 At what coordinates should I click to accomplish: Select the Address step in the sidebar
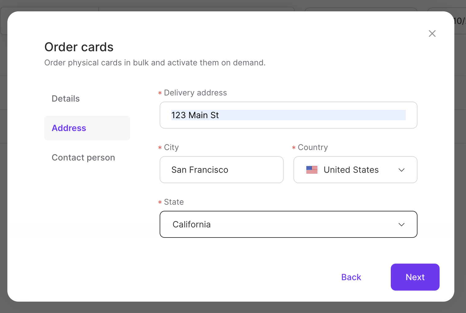point(69,128)
